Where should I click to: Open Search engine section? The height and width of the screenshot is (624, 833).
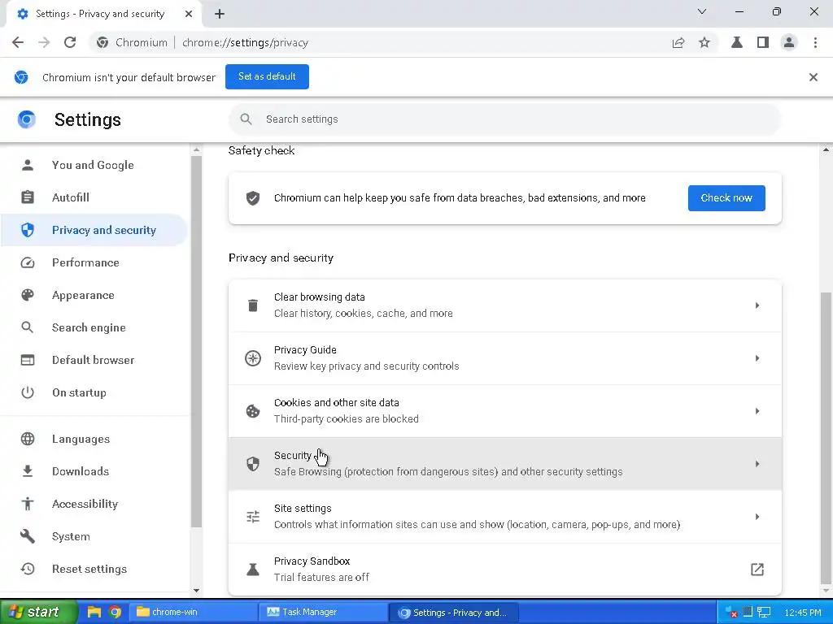pyautogui.click(x=94, y=327)
